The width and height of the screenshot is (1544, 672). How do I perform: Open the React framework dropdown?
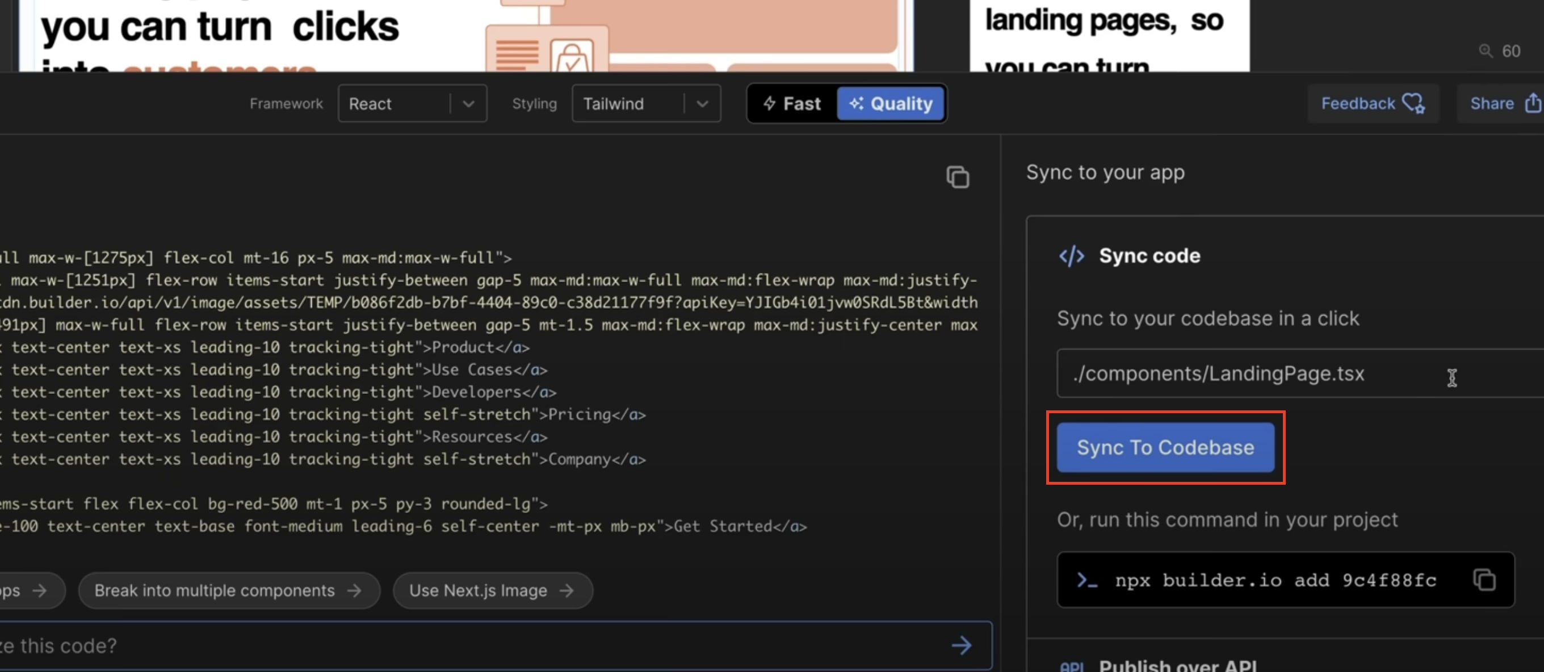(x=469, y=104)
